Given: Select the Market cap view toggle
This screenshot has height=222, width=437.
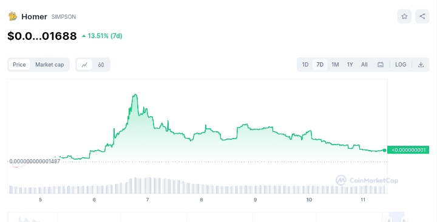Looking at the screenshot, I should [x=50, y=65].
